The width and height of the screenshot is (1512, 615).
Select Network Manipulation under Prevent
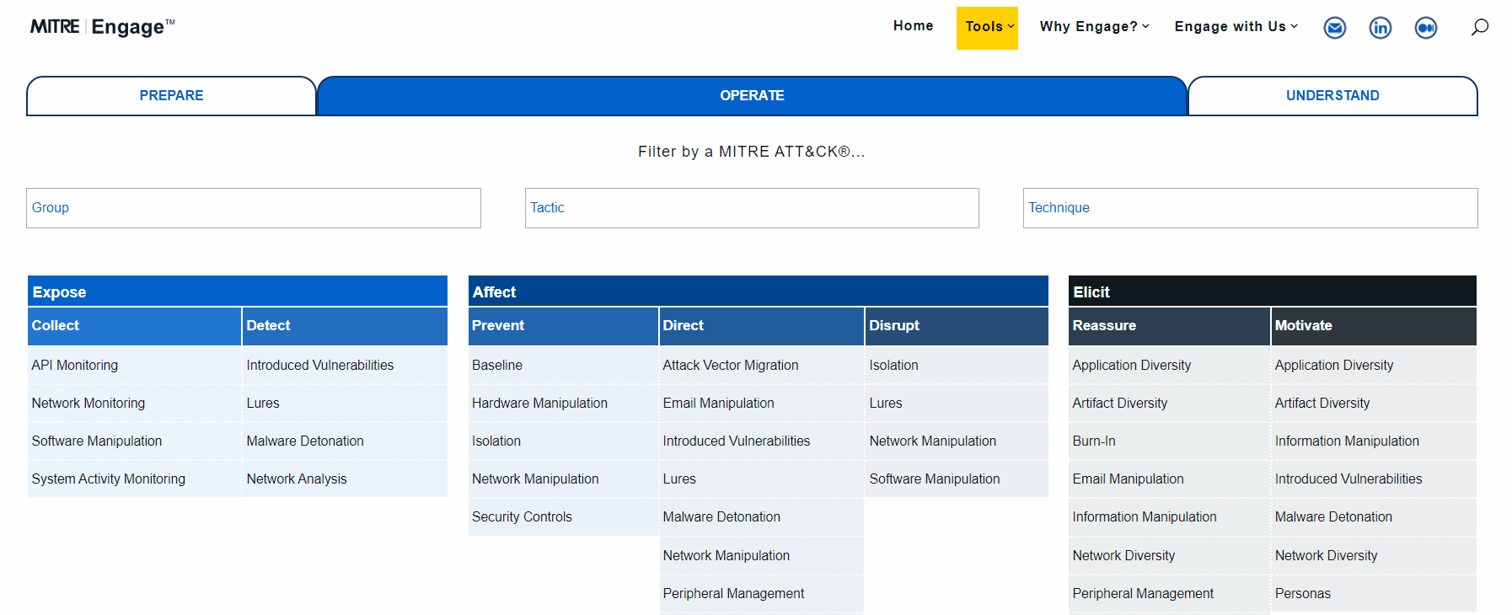tap(535, 479)
